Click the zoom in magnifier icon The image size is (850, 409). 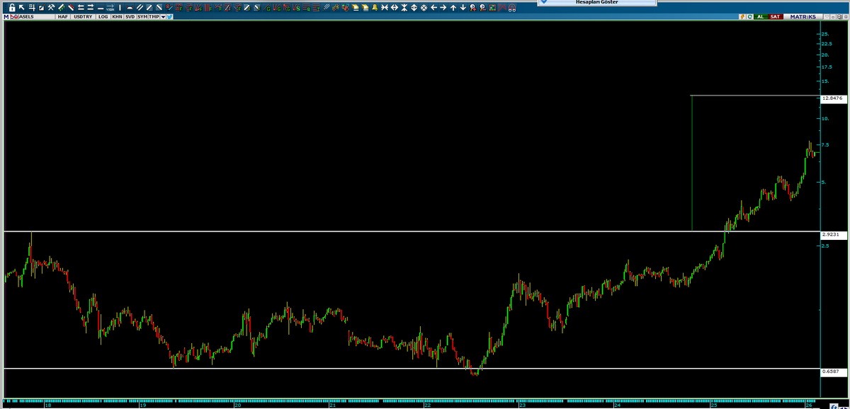coord(472,8)
